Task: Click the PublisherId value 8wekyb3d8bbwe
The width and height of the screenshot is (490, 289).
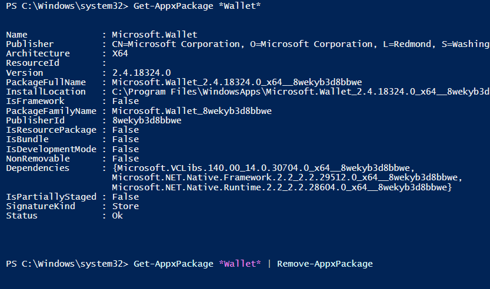Action: point(146,120)
